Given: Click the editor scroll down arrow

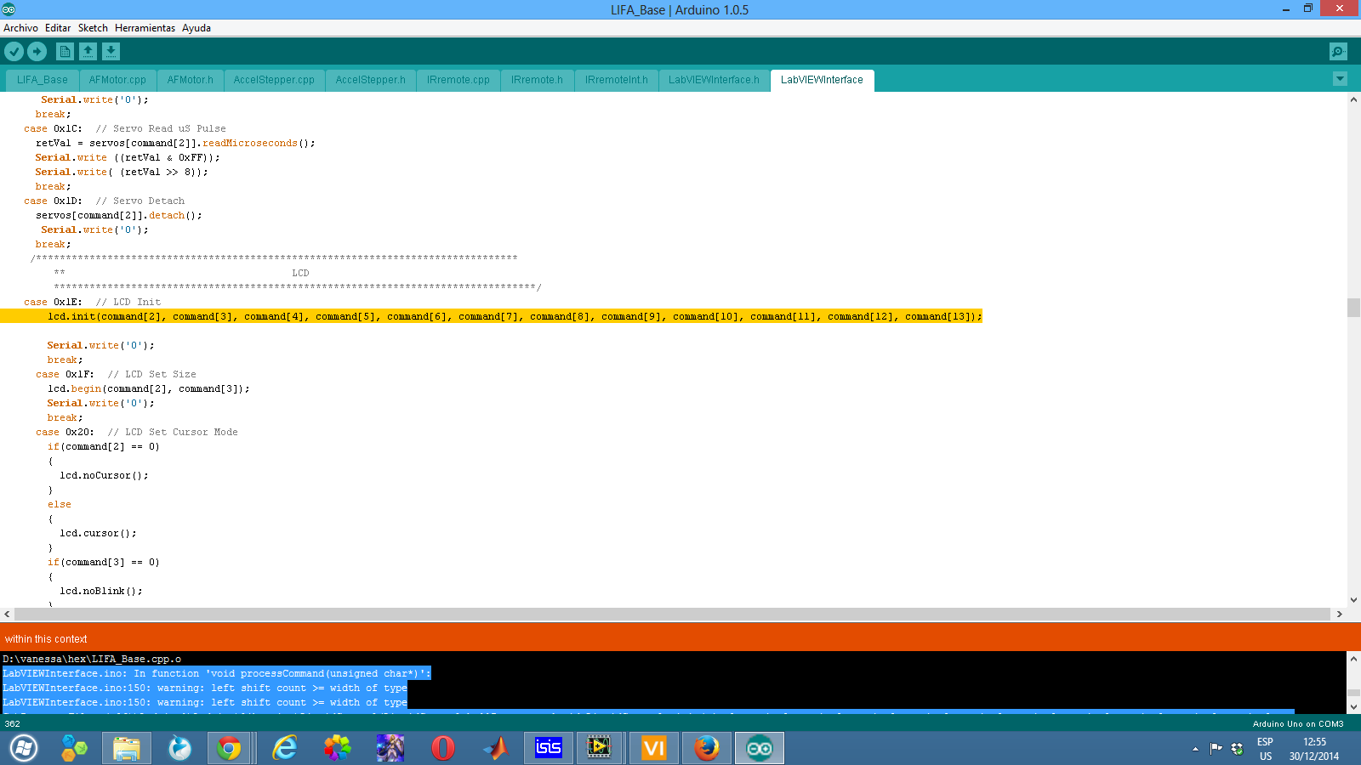Looking at the screenshot, I should pos(1353,600).
